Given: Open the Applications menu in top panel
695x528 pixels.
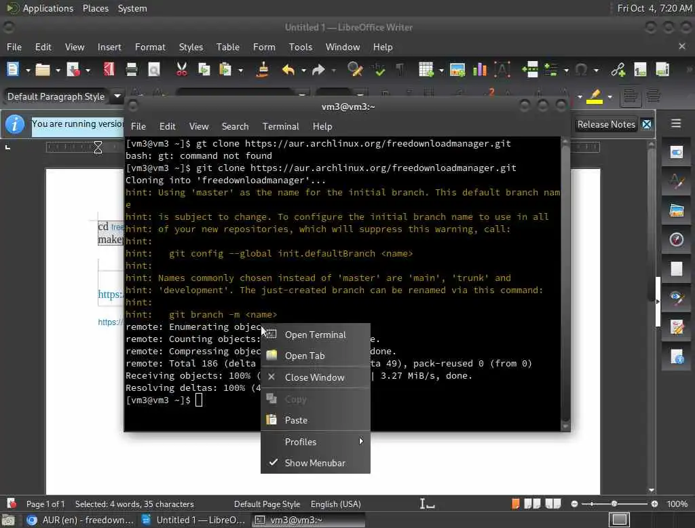Looking at the screenshot, I should [41, 8].
